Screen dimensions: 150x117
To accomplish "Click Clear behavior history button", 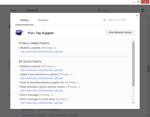I will 120,32.
